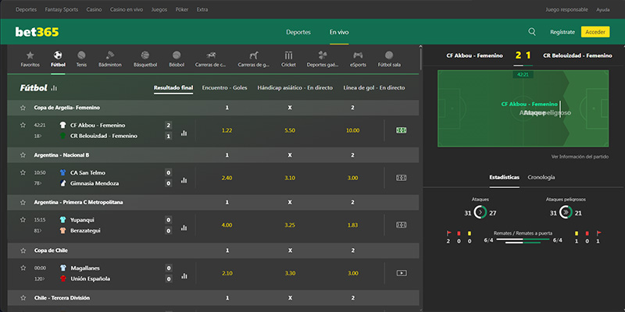Viewport: 625px width, 312px height.
Task: Go to bet365 logo home
Action: click(x=37, y=32)
